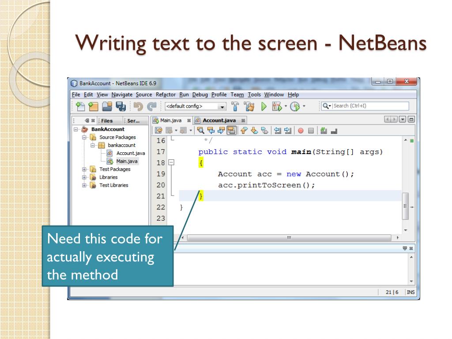
Task: Switch to the Account.java editor tab
Action: 219,121
